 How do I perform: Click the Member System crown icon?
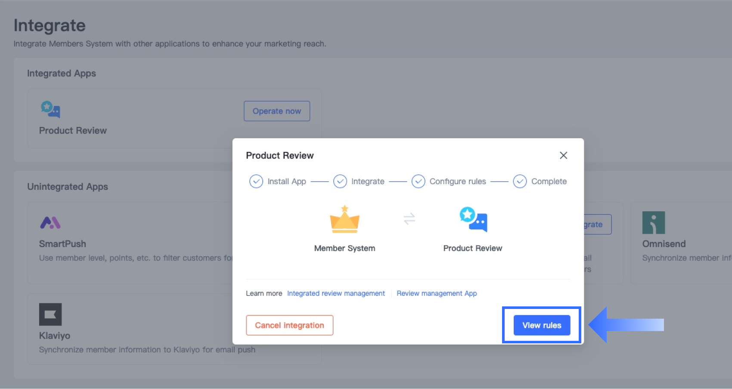[344, 219]
